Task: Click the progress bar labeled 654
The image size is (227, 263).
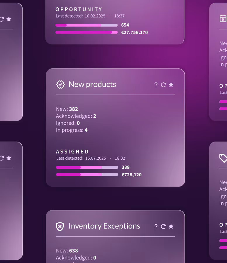Action: tap(87, 25)
